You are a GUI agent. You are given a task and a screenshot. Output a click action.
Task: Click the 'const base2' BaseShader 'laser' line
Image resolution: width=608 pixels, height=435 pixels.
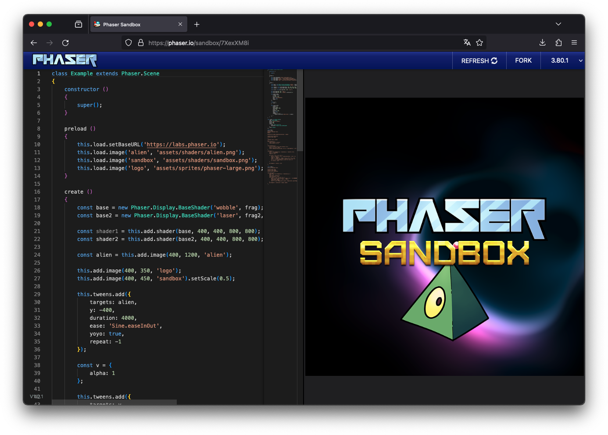(x=170, y=216)
